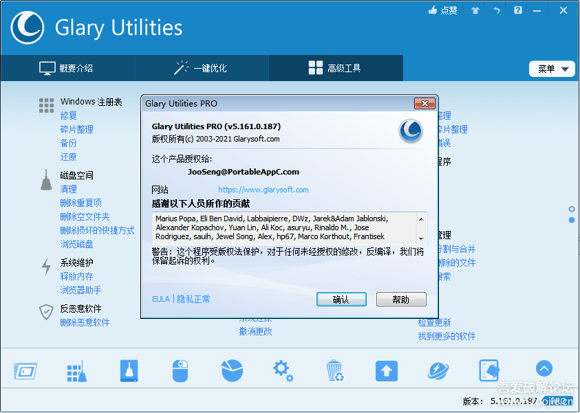This screenshot has width=580, height=413.
Task: Open the skin (shirt) icon in header
Action: click(x=475, y=10)
